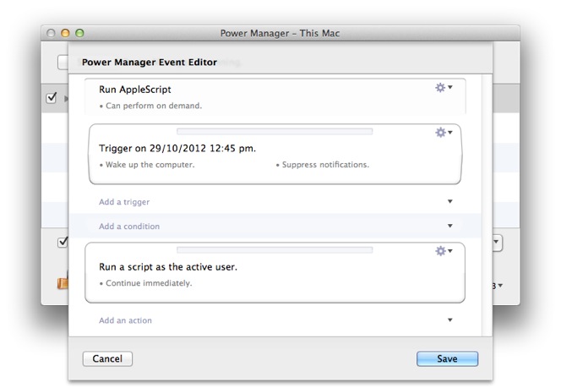Click the Run a script as the active user text
This screenshot has width=561, height=388.
tap(168, 267)
